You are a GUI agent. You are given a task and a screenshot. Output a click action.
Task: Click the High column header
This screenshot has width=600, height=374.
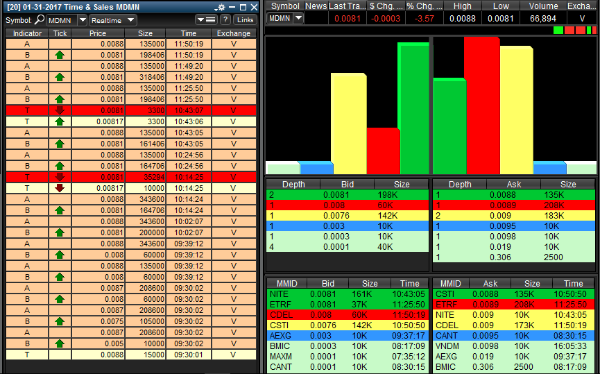click(x=463, y=6)
